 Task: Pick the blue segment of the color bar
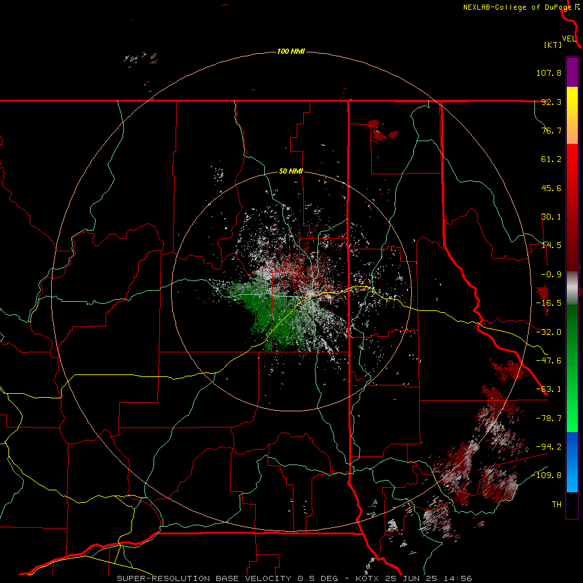tap(572, 462)
